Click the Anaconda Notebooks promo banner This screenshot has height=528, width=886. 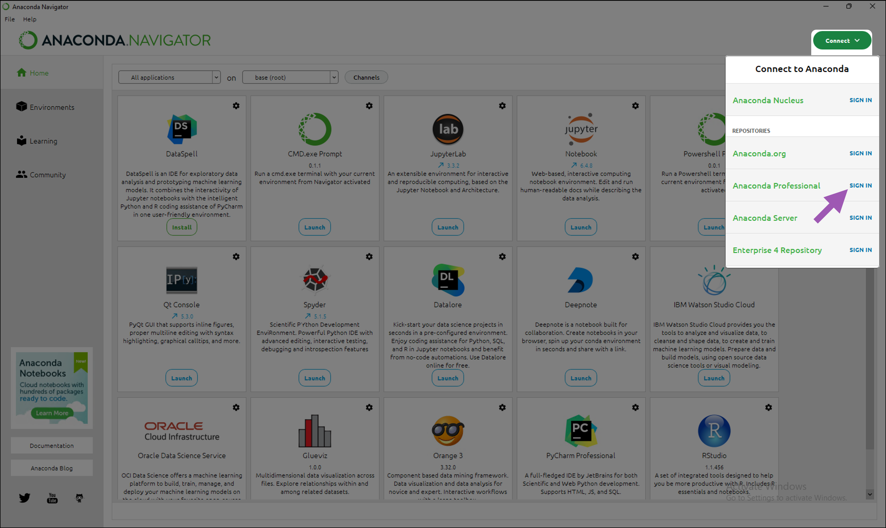[x=52, y=388]
